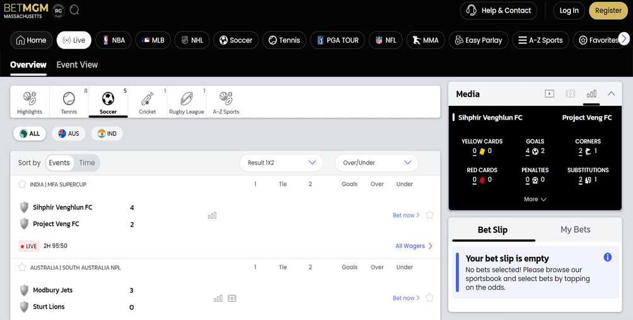Filter events by AUS
The height and width of the screenshot is (320, 633).
point(69,134)
